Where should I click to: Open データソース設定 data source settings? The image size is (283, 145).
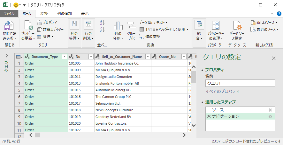(x=237, y=26)
